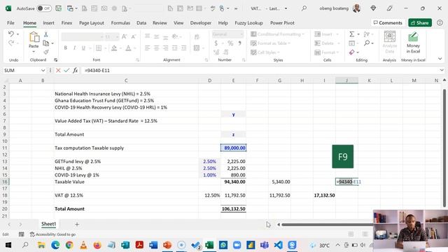Click the Find & Select magnifier icon
Viewport: 448px width, 252px height.
coord(367,43)
